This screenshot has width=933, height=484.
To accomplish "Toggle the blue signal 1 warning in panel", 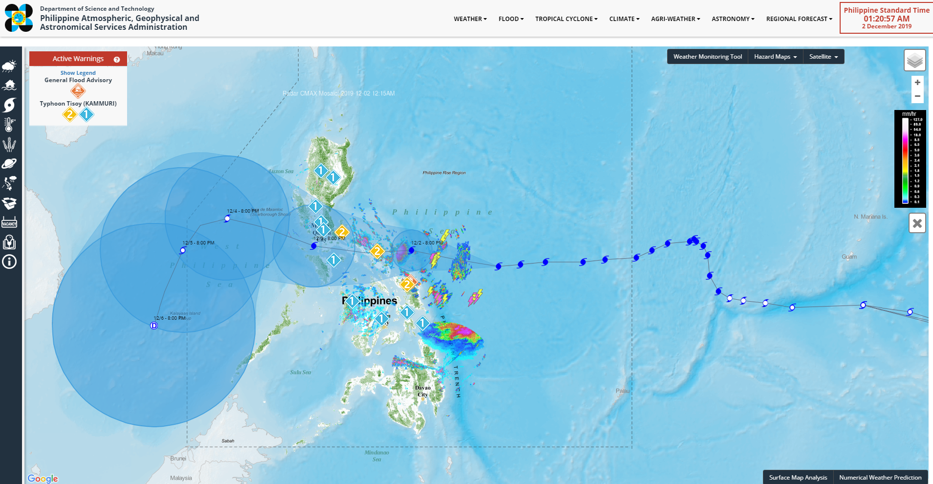I will pos(87,115).
